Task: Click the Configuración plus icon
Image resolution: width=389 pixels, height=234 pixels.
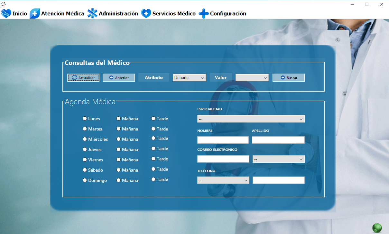Action: tap(203, 14)
